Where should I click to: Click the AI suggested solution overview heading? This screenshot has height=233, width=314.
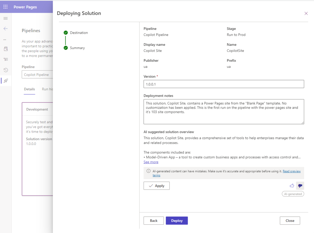coord(169,132)
